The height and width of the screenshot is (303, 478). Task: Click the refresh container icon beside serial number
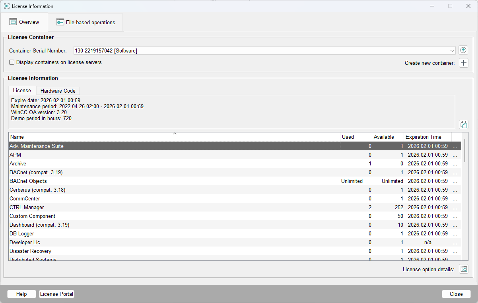[x=463, y=50]
